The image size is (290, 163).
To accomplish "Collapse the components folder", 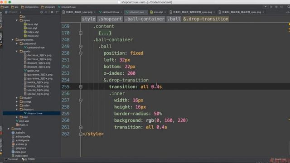I will 13,40.
